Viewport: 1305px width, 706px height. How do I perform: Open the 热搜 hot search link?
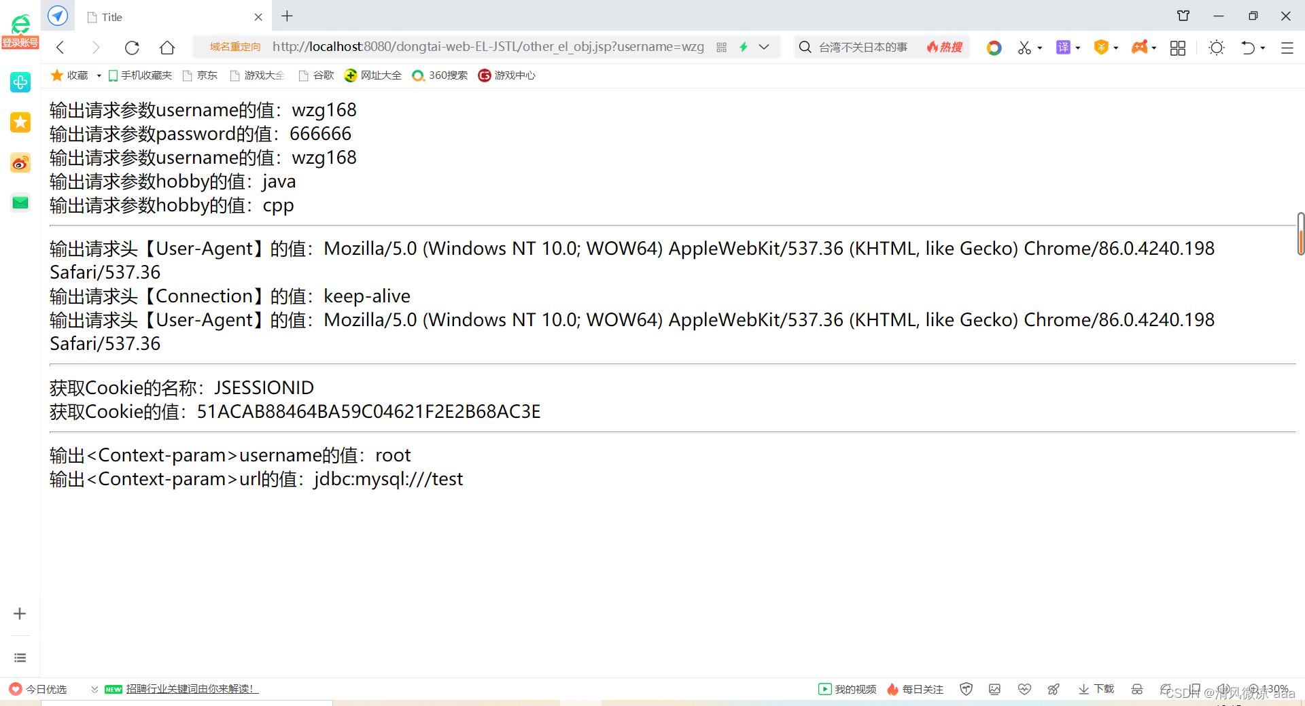click(945, 47)
